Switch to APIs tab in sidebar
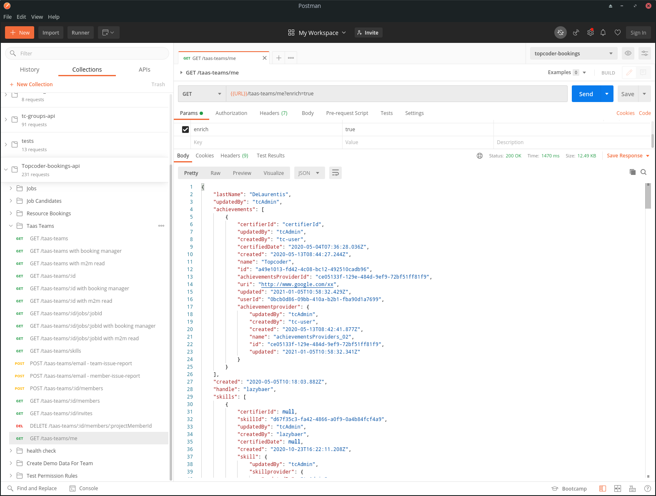 [145, 70]
